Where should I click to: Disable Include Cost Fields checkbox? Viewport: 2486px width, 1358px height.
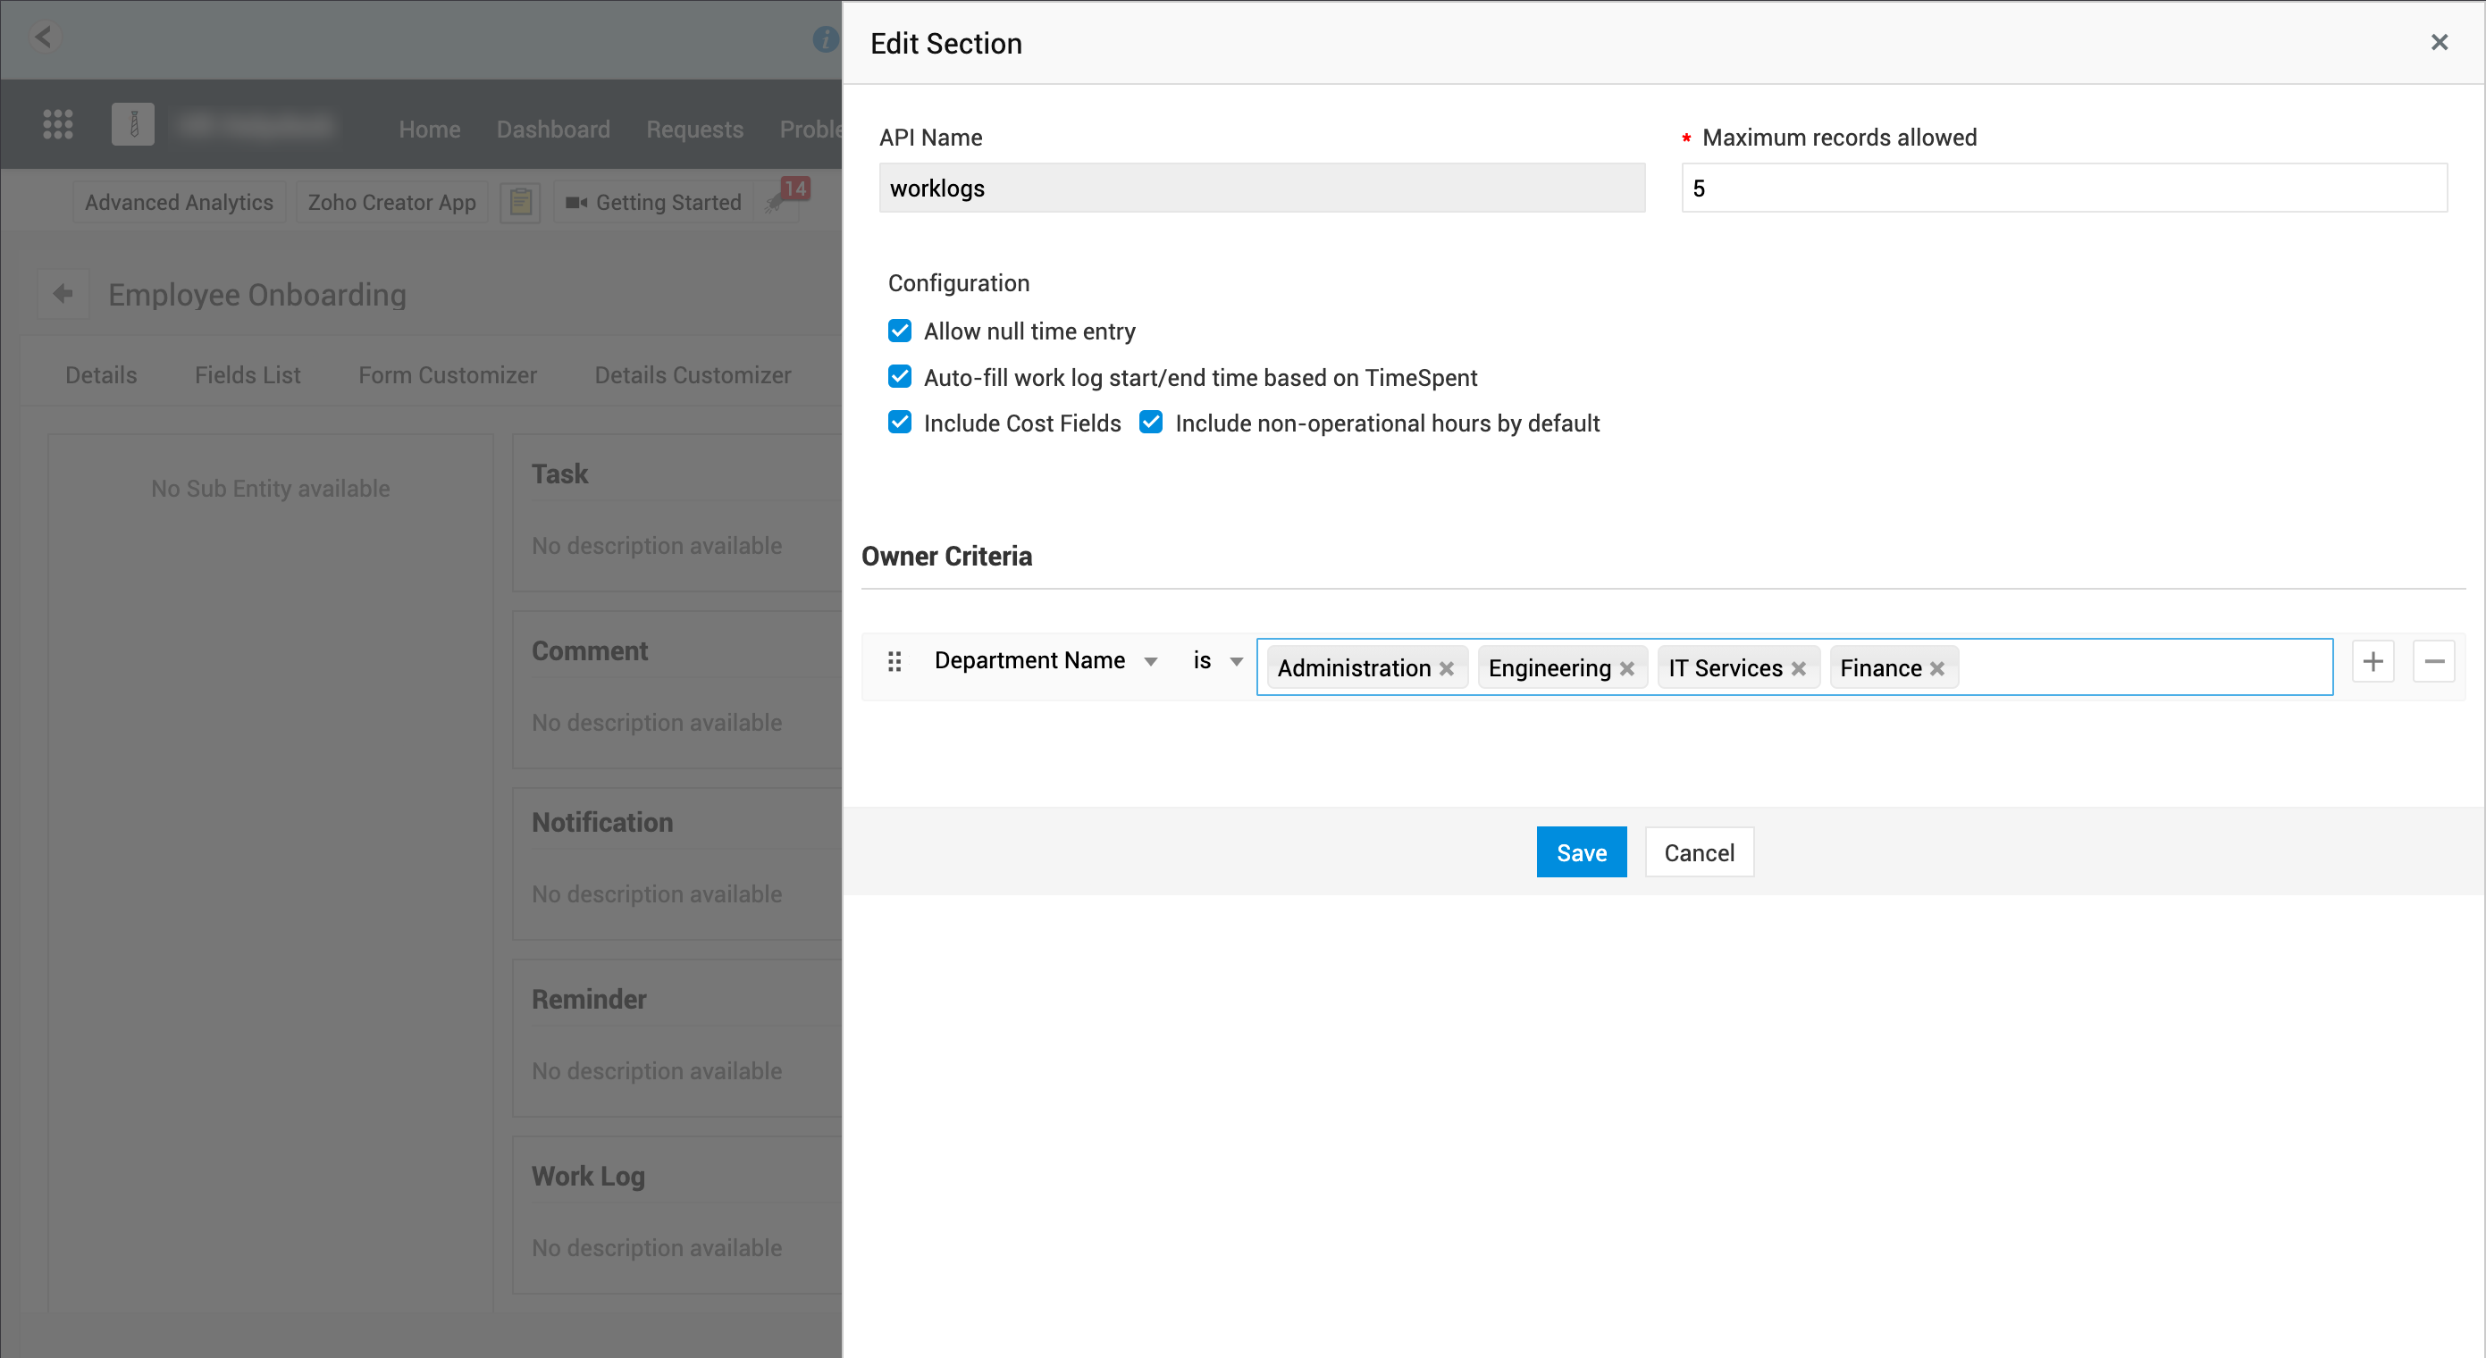click(x=900, y=423)
